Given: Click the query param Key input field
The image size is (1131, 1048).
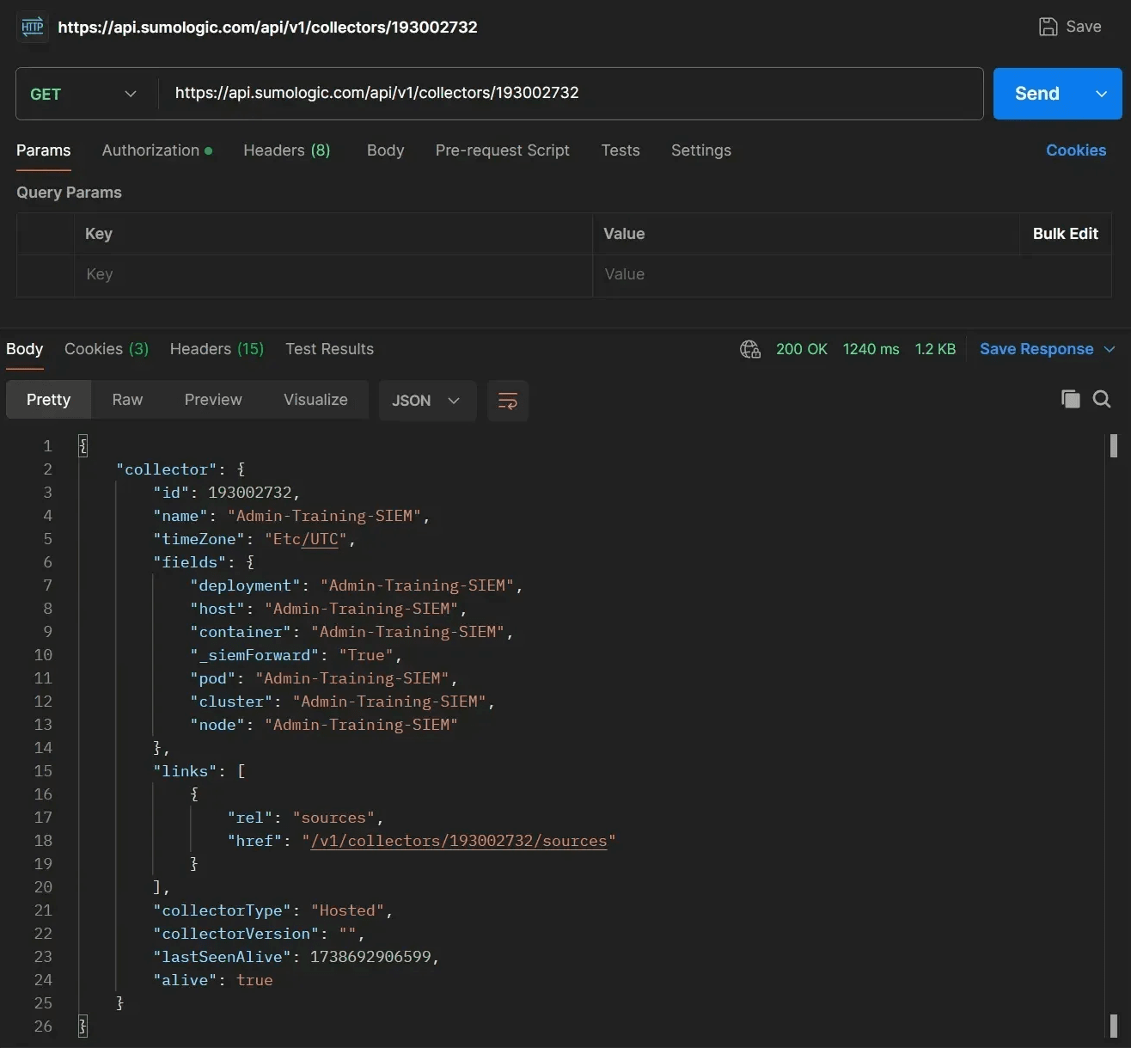Looking at the screenshot, I should tap(333, 275).
